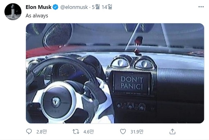This screenshot has width=209, height=140.
Task: Open the share upload arrow icon
Action: pyautogui.click(x=172, y=131)
